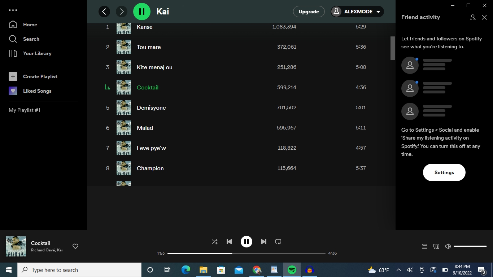Click the Spotify taskbar icon

coord(292,270)
